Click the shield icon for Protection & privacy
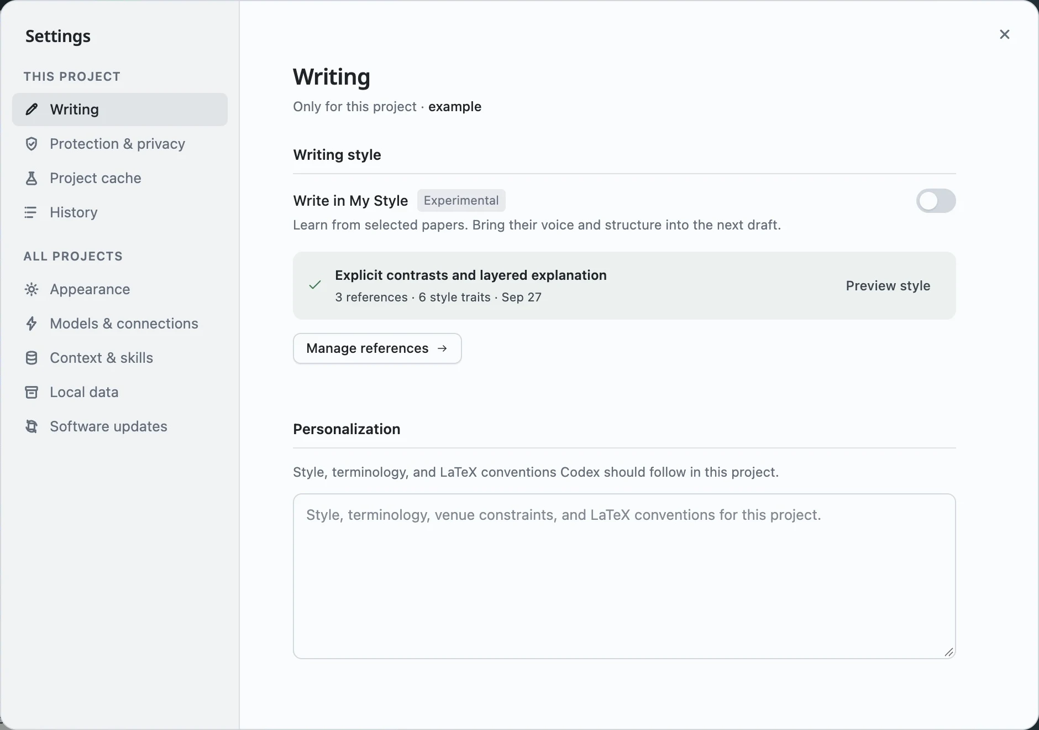 32,144
